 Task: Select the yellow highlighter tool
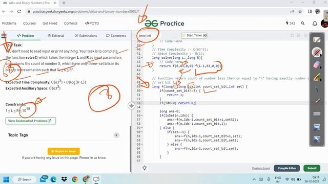(x=317, y=77)
